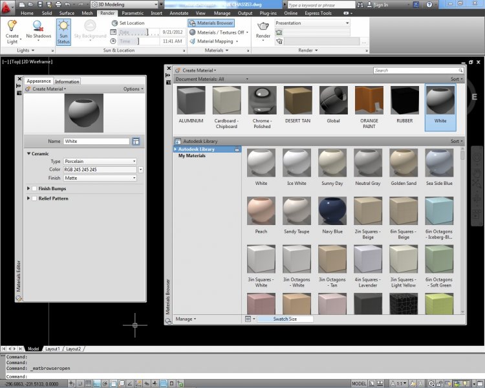Image resolution: width=485 pixels, height=388 pixels.
Task: Open the Express Tools ribbon tab
Action: 318,14
